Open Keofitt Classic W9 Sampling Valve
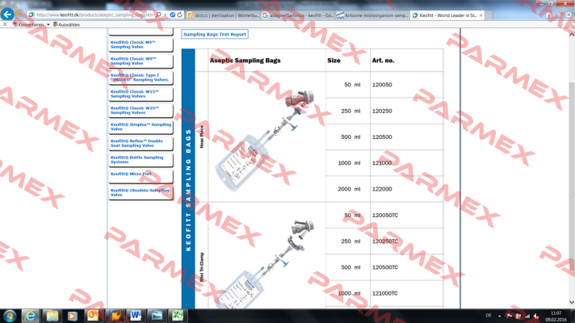Viewport: 575px width, 323px height. click(x=141, y=61)
